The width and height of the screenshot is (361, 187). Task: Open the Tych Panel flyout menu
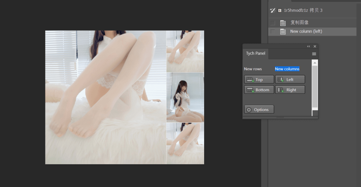pos(314,54)
